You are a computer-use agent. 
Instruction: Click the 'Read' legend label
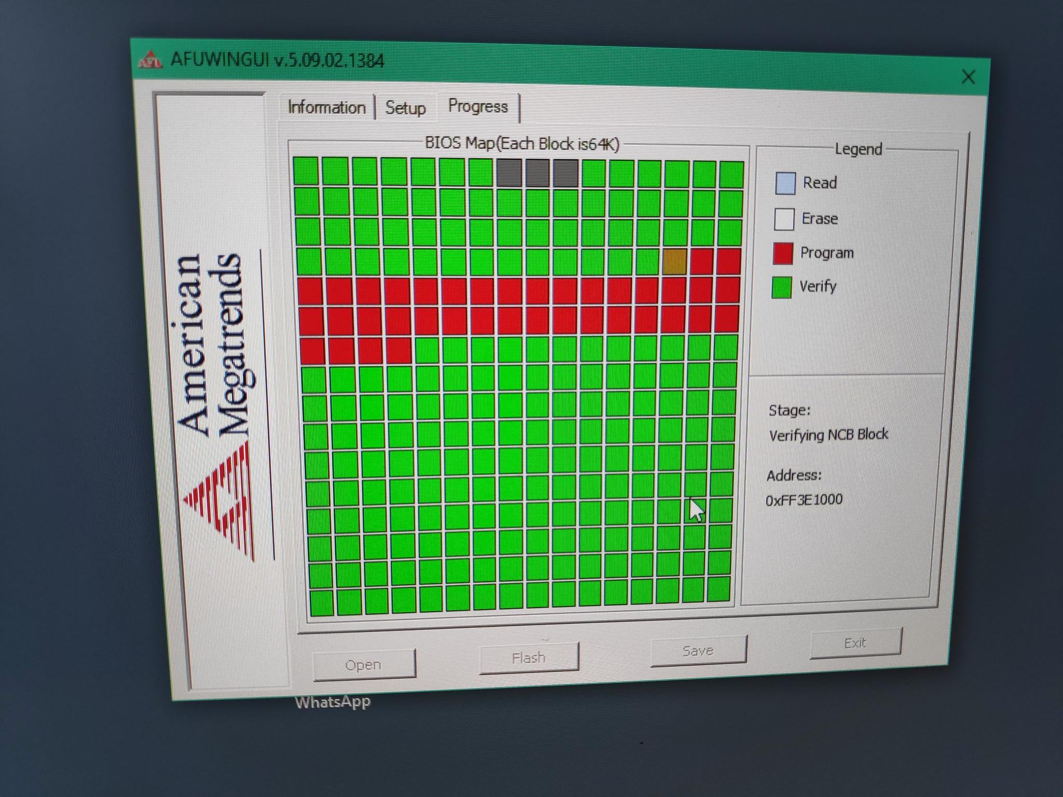(820, 183)
